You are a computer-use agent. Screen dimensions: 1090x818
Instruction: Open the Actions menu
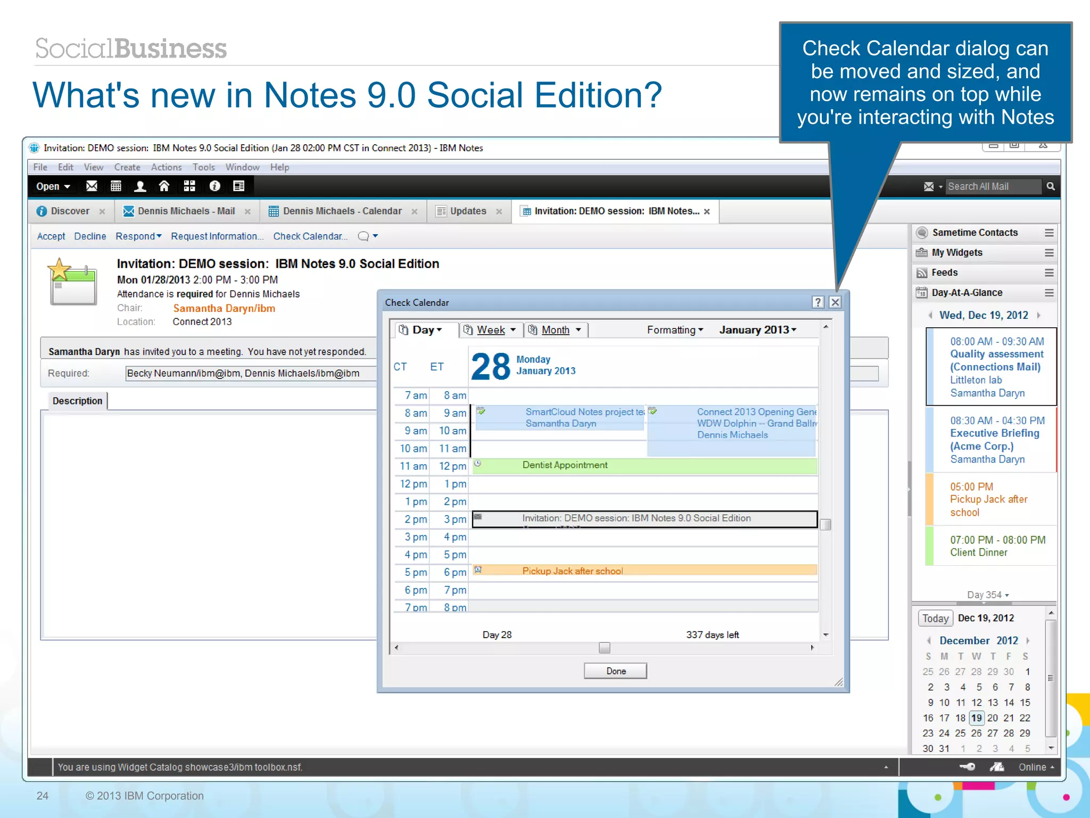pos(166,167)
